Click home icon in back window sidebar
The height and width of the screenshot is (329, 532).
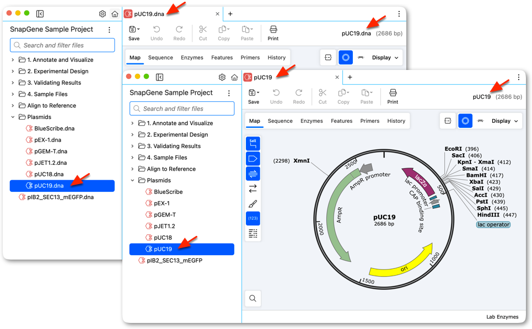115,14
